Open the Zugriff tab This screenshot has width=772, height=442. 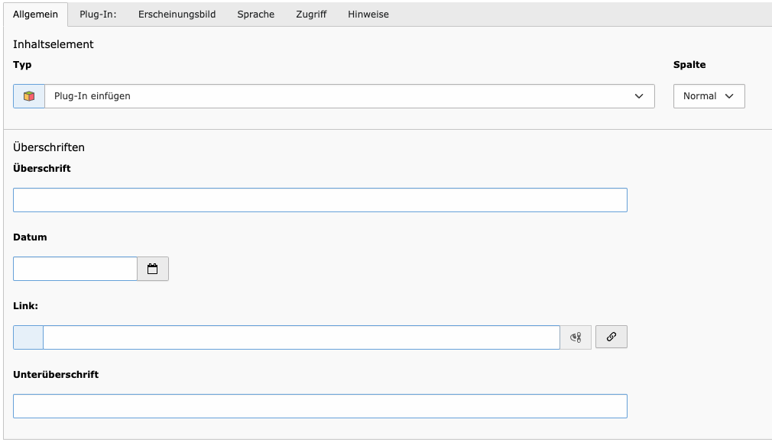click(x=311, y=15)
